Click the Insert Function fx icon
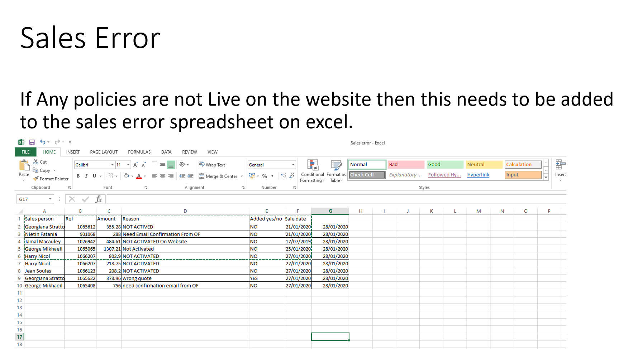This screenshot has height=349, width=633. (98, 199)
